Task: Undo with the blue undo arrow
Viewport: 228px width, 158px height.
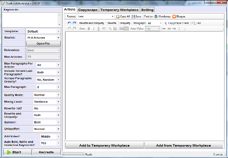Action: [x=69, y=23]
